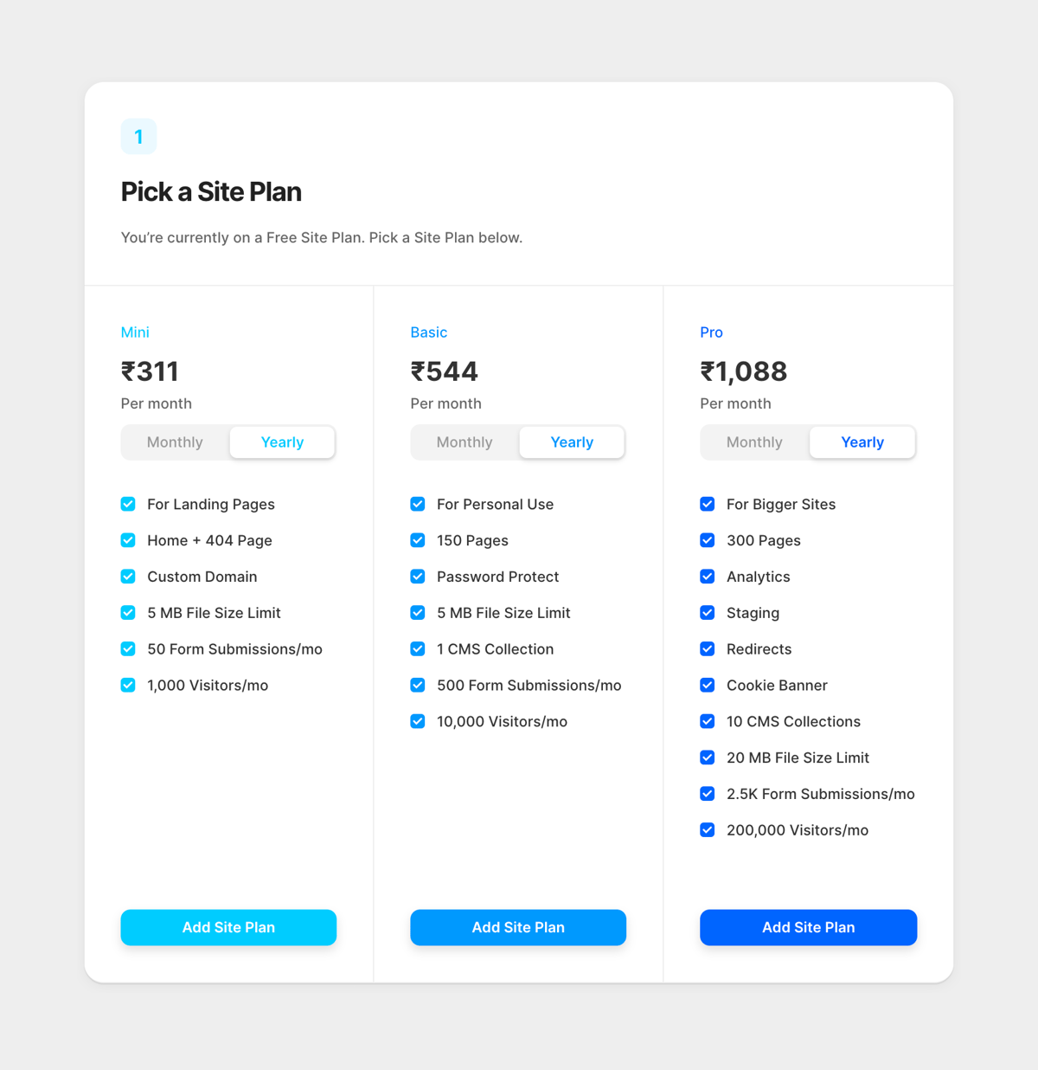Image resolution: width=1038 pixels, height=1070 pixels.
Task: Click the checkmark beside For Landing Pages
Action: (127, 504)
